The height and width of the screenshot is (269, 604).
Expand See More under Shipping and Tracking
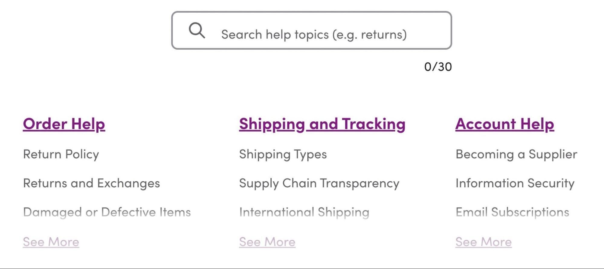[267, 242]
